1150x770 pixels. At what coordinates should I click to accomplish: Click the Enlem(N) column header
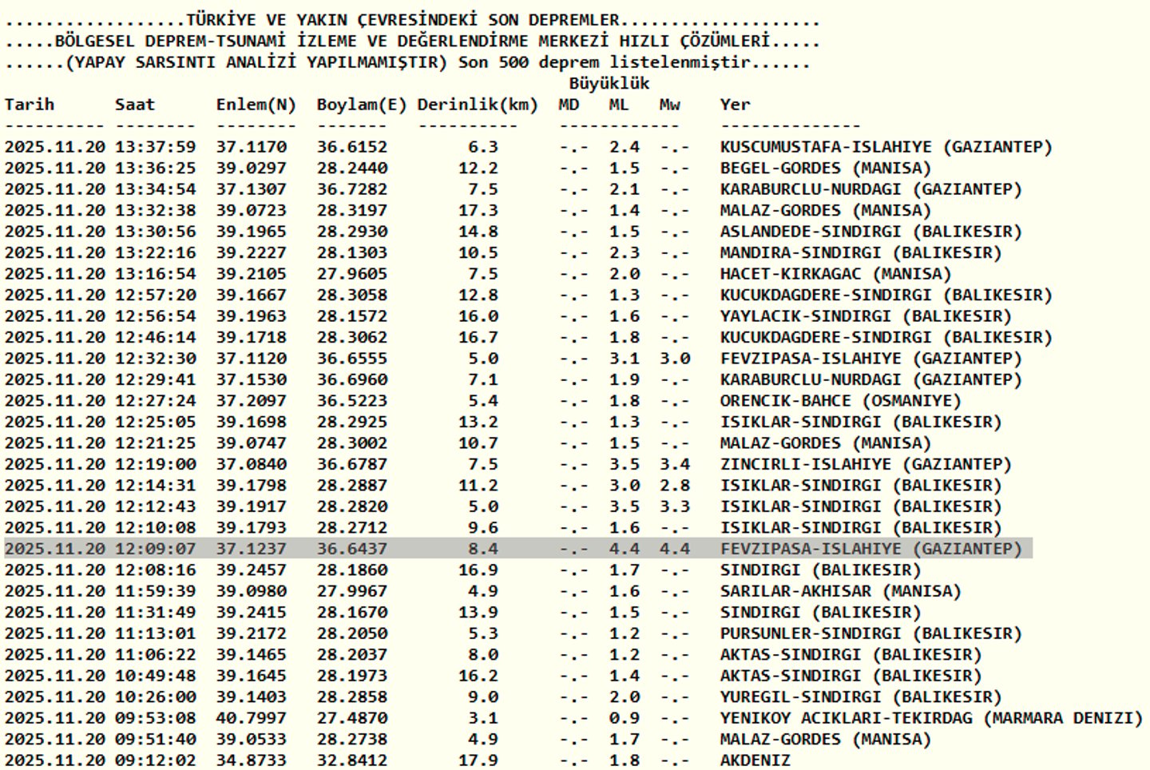[x=256, y=105]
